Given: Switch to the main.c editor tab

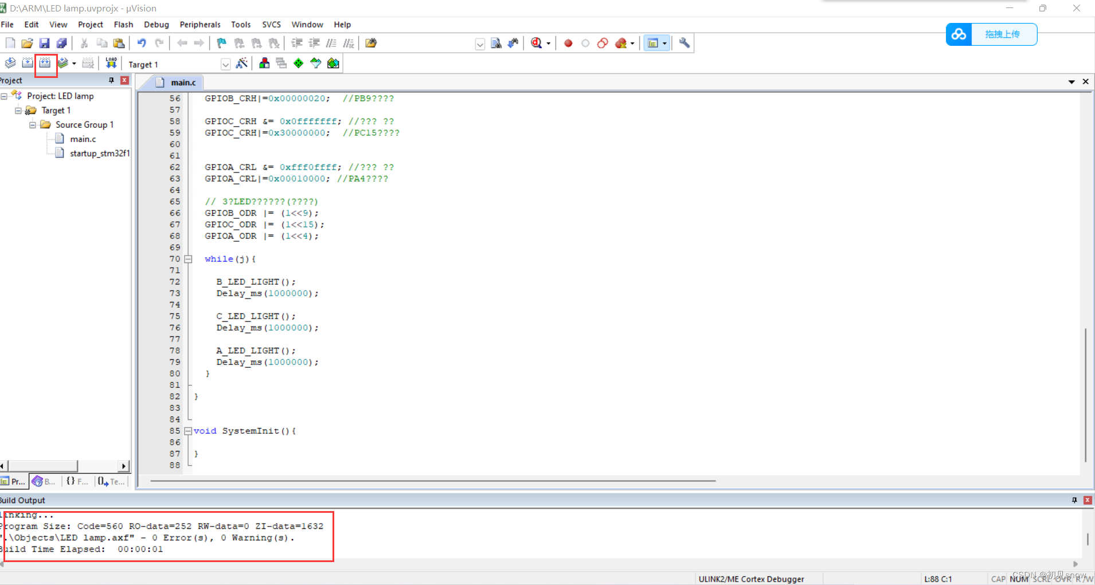Looking at the screenshot, I should coord(177,83).
